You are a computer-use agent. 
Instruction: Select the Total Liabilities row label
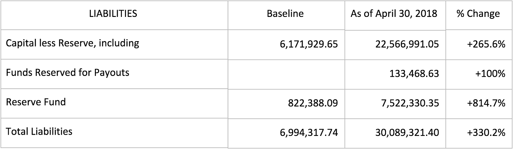point(39,131)
